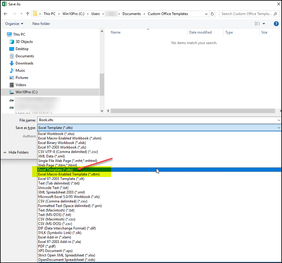Click the search magnifier icon
The height and width of the screenshot is (263, 282).
pos(275,14)
